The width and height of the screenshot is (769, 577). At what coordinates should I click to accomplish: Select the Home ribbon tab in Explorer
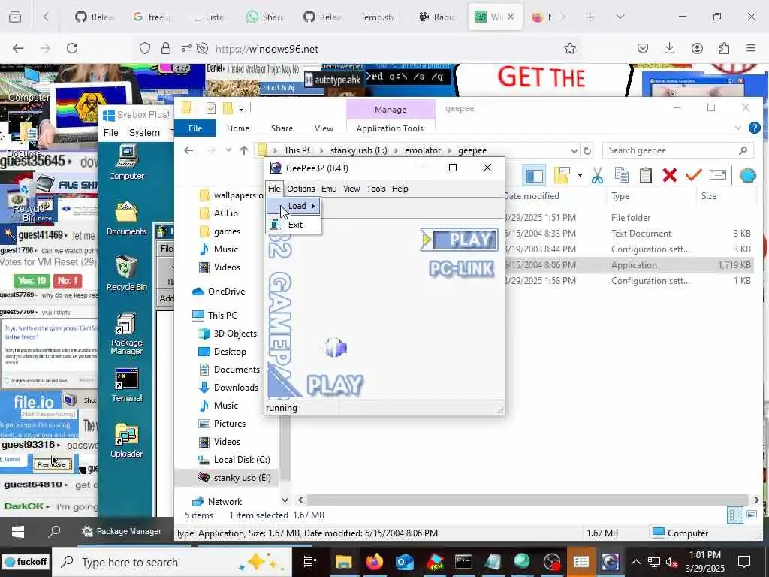pyautogui.click(x=238, y=128)
